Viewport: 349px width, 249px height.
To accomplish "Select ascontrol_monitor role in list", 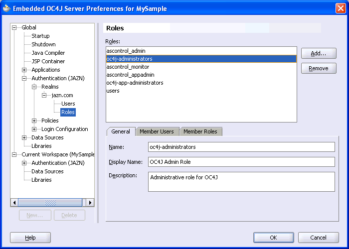I will 201,67.
